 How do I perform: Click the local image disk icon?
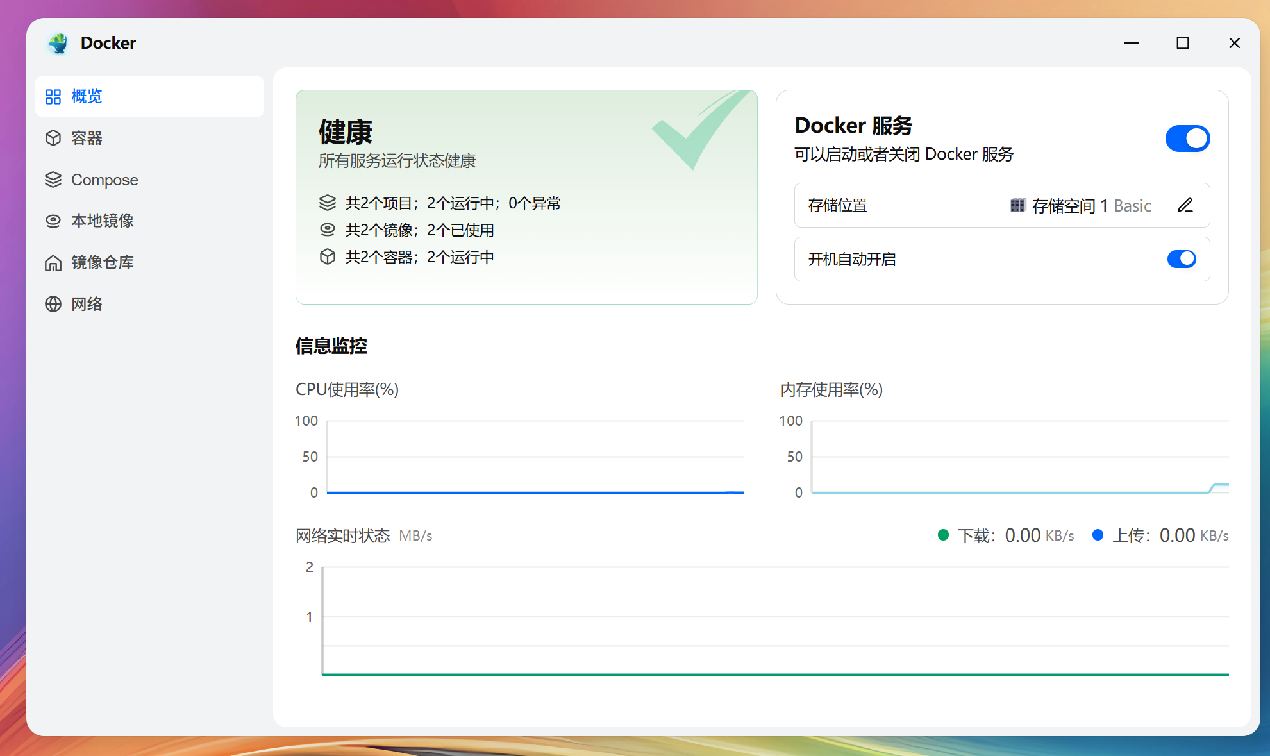coord(53,221)
